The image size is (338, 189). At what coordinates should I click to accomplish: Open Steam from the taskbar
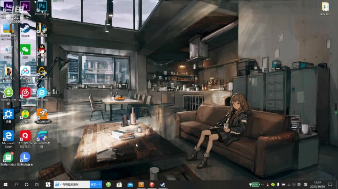pyautogui.click(x=163, y=184)
